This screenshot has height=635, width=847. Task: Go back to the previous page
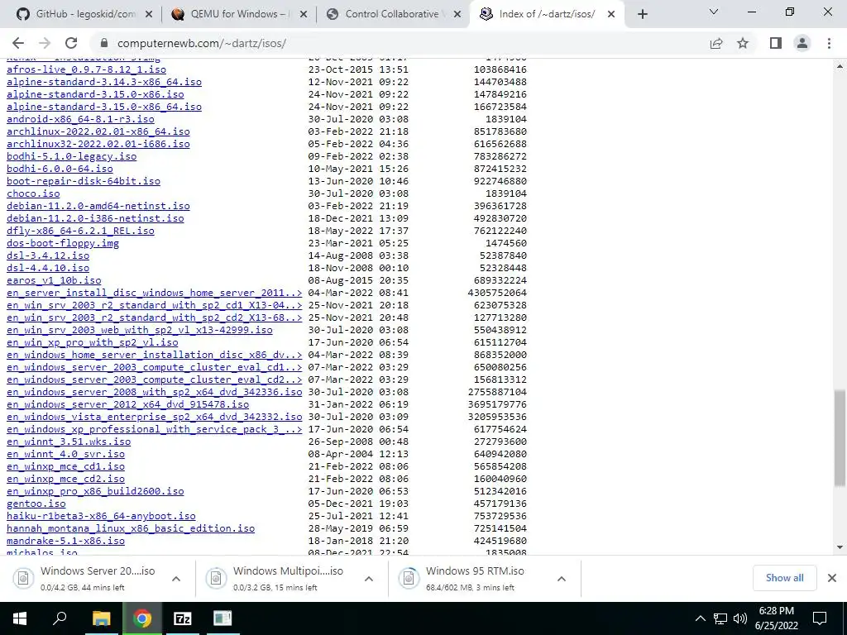(x=18, y=43)
